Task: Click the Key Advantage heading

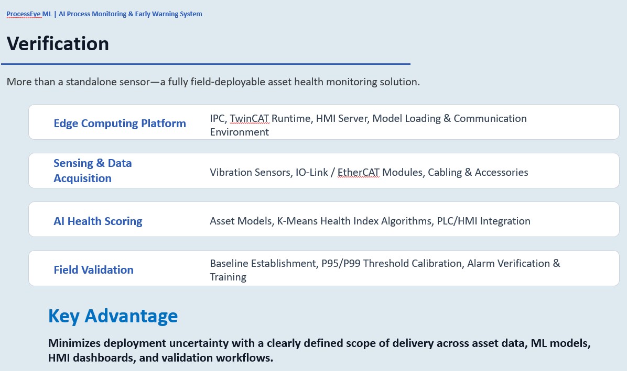Action: tap(113, 316)
